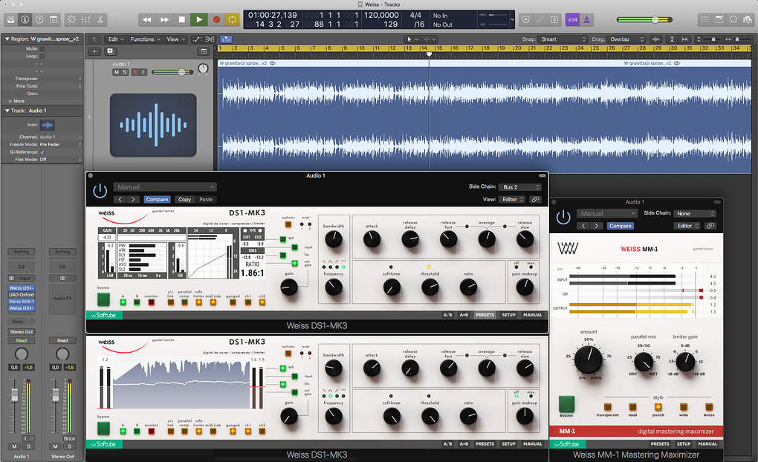Open the View menu in Tracks area
The width and height of the screenshot is (758, 462).
tap(175, 39)
